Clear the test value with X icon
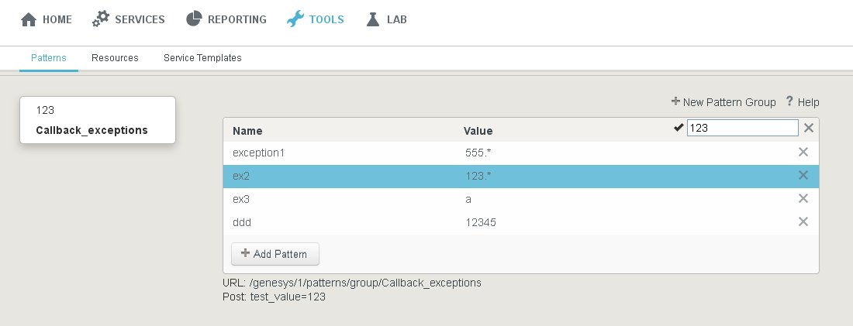This screenshot has height=326, width=853. (809, 129)
